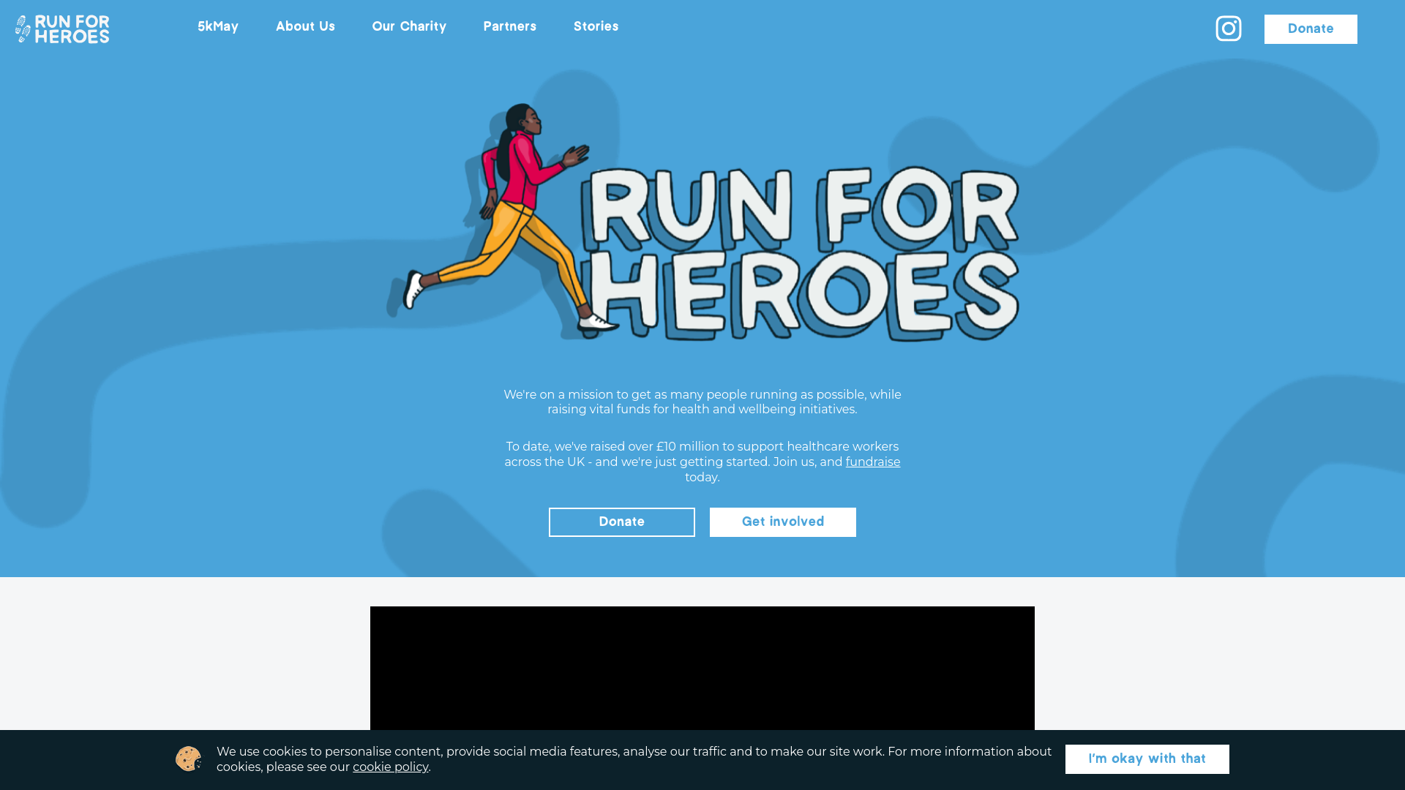This screenshot has width=1405, height=790.
Task: Open the 5kMay menu item
Action: tap(218, 26)
